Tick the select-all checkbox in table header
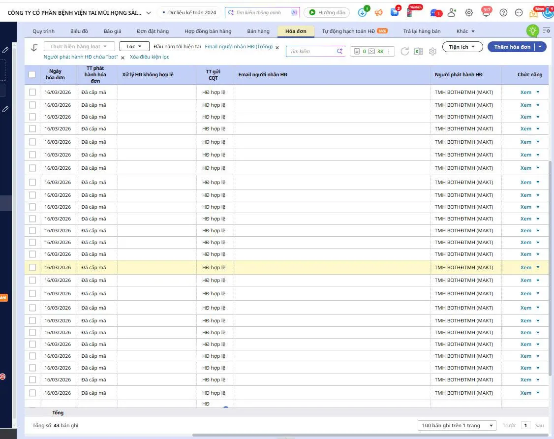The image size is (554, 439). (32, 74)
